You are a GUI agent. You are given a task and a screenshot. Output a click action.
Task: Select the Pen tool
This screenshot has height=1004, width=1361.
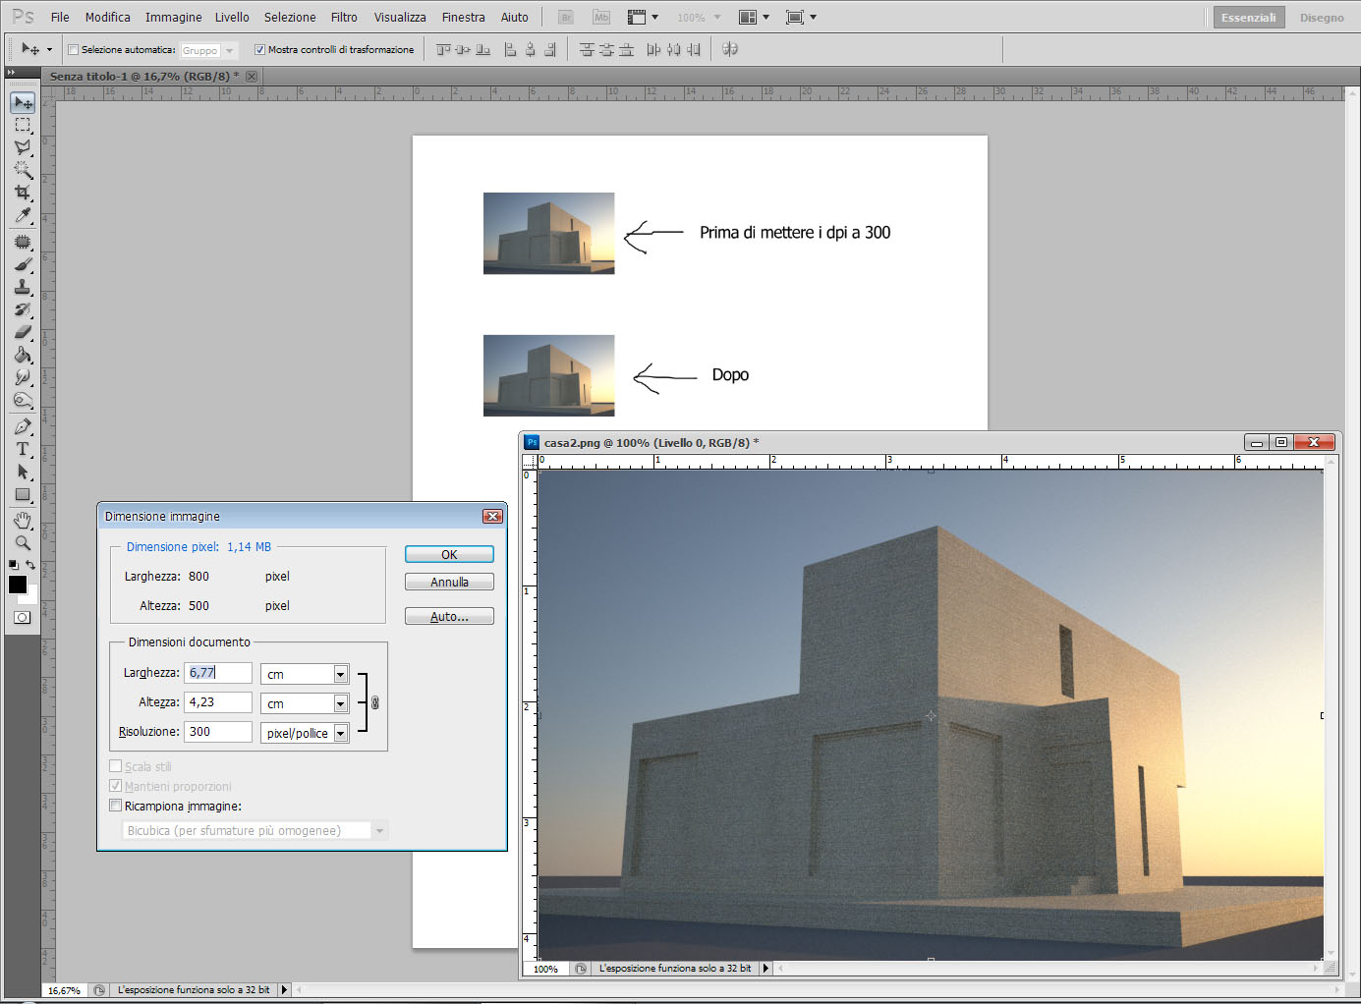[x=23, y=426]
